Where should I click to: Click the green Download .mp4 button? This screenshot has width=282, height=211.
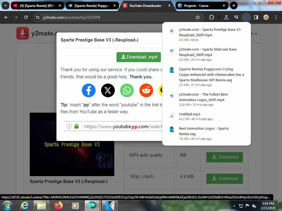pyautogui.click(x=139, y=57)
